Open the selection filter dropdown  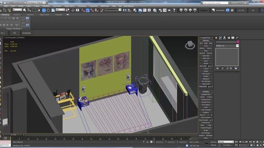[x=17, y=10]
